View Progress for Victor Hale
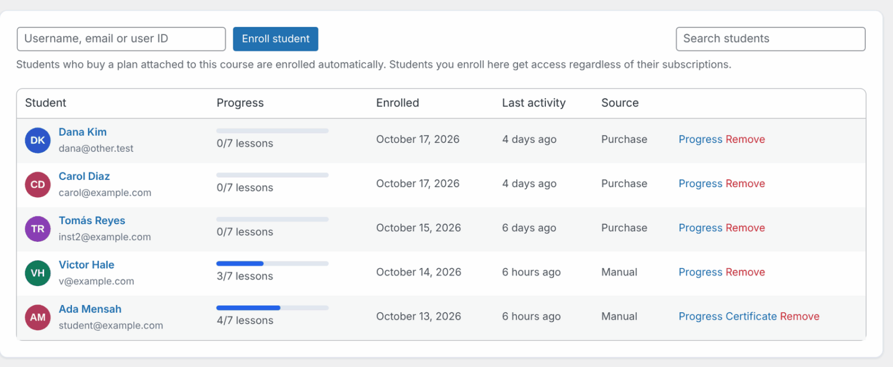Image resolution: width=893 pixels, height=367 pixels. tap(700, 272)
